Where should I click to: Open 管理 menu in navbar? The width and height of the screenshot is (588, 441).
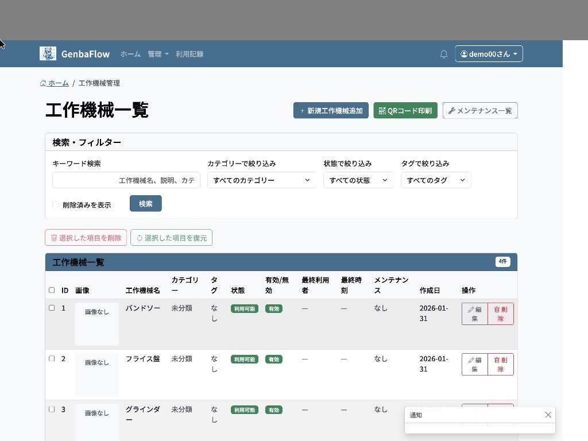pos(158,54)
